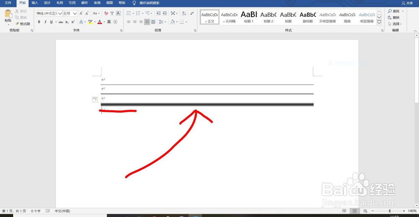This screenshot has width=419, height=217.
Task: Click the AutoCorrect options icon beside document
Action: [x=95, y=99]
